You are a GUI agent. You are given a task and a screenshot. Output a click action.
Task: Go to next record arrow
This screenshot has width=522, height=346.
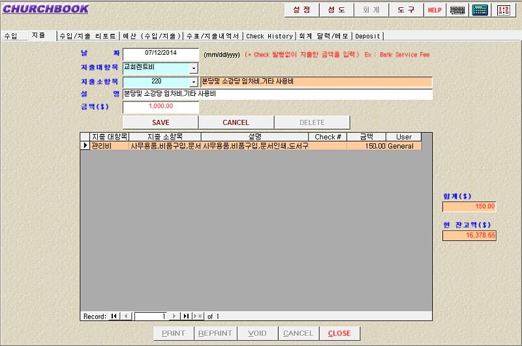click(174, 316)
